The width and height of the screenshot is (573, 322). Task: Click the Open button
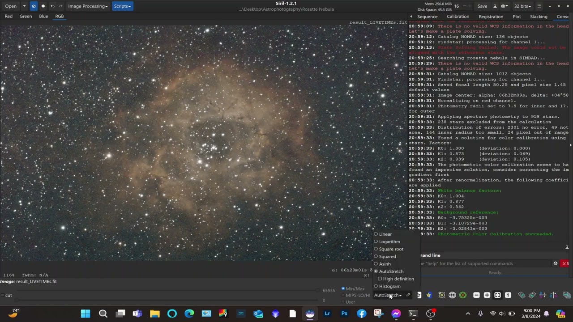pos(11,6)
